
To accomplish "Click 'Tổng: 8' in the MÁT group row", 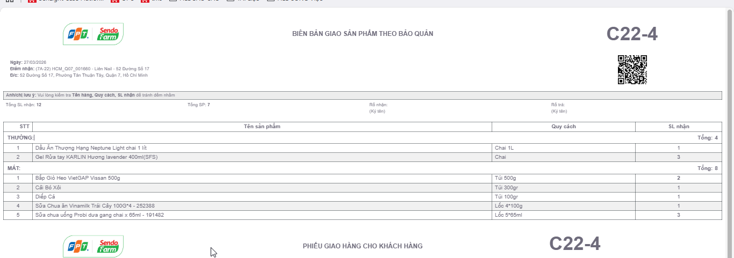I will (708, 168).
